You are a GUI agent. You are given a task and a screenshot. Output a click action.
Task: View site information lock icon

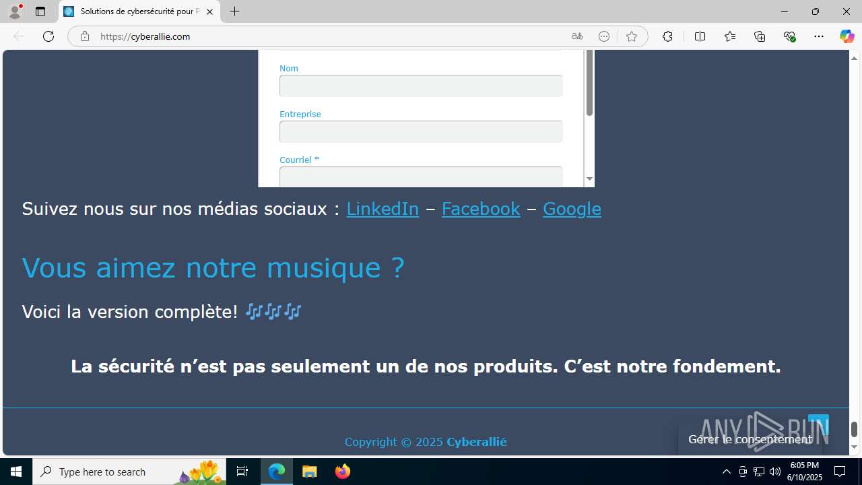pos(85,36)
